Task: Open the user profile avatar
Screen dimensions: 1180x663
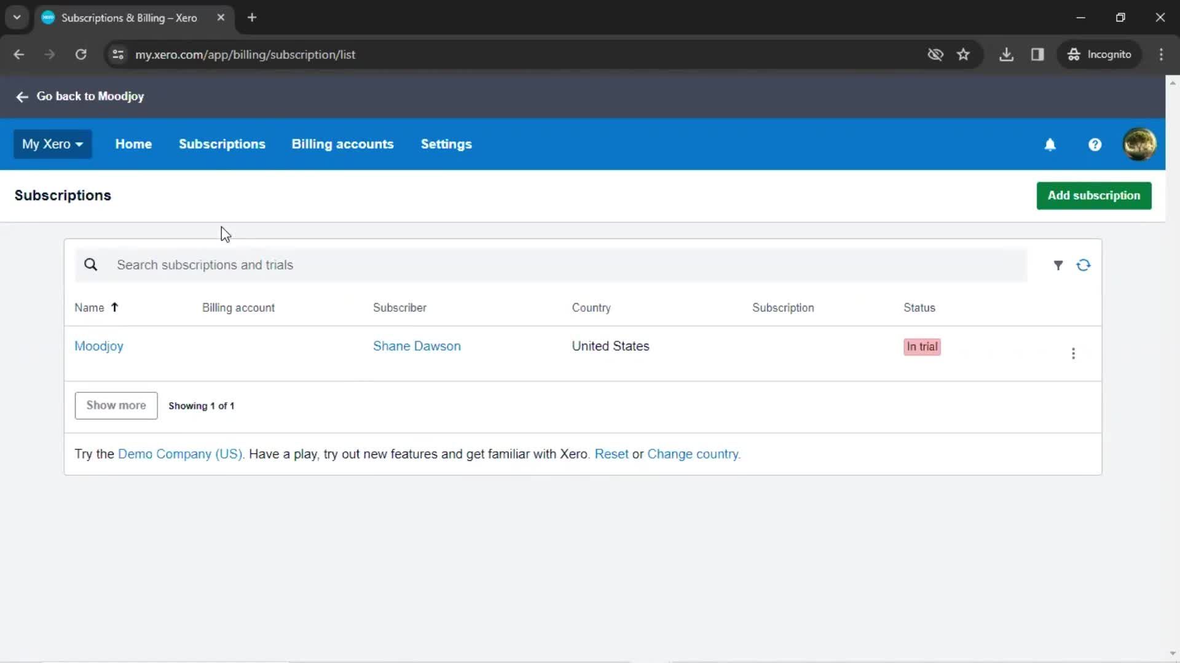Action: coord(1139,144)
